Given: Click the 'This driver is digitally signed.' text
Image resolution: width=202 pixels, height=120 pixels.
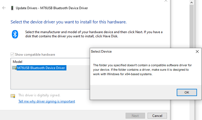Looking at the screenshot, I should point(39,95).
